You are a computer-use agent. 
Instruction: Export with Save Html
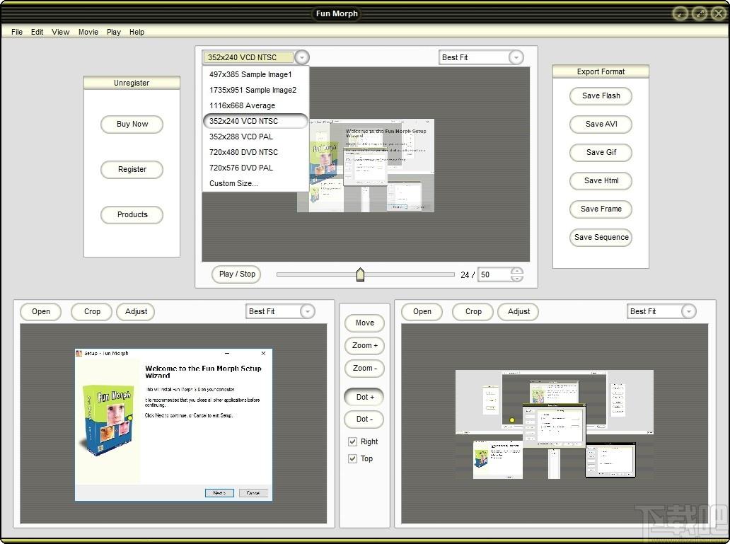tap(601, 180)
